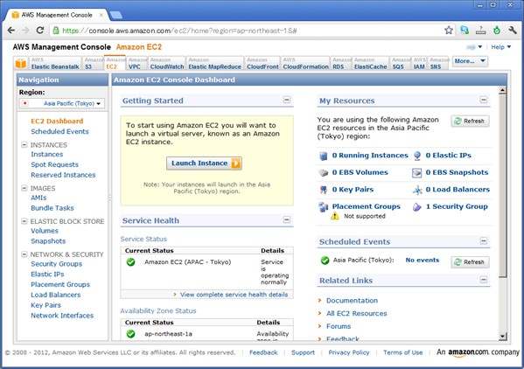Close the AWS Management Console browser tab

pos(101,15)
